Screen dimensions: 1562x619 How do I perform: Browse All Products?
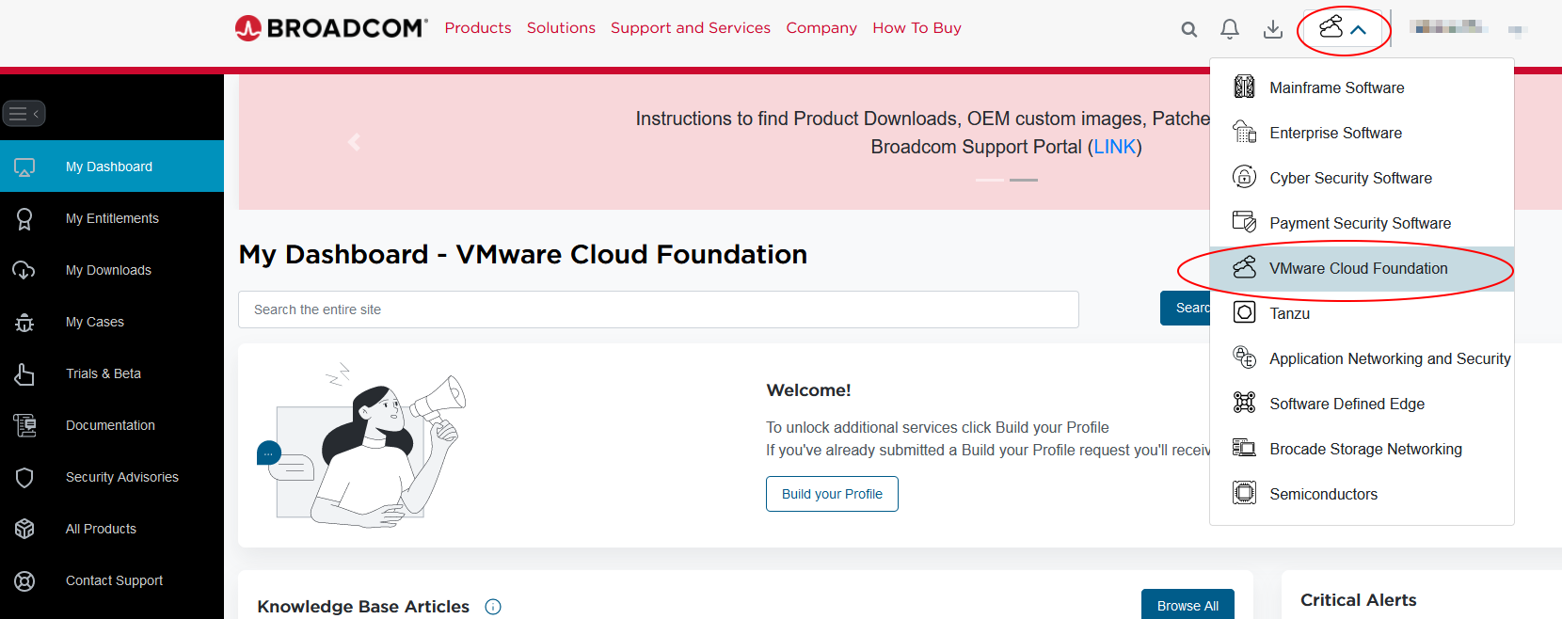(101, 529)
